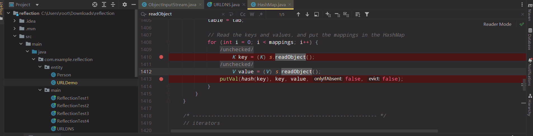
Task: Click highlighted readObject on line 1410
Action: [x=291, y=57]
